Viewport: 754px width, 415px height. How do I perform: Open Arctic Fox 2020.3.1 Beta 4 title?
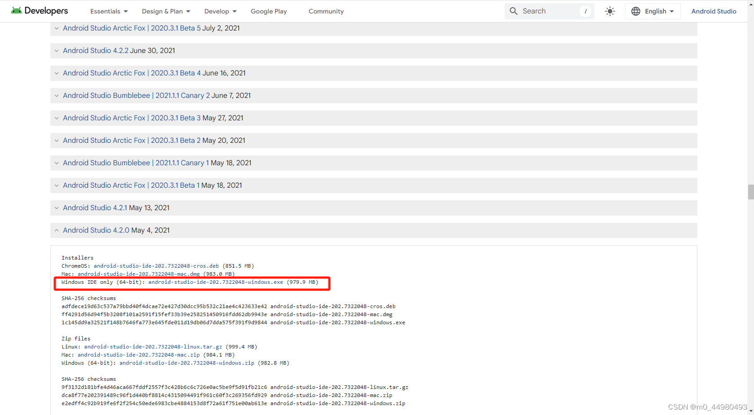[132, 73]
